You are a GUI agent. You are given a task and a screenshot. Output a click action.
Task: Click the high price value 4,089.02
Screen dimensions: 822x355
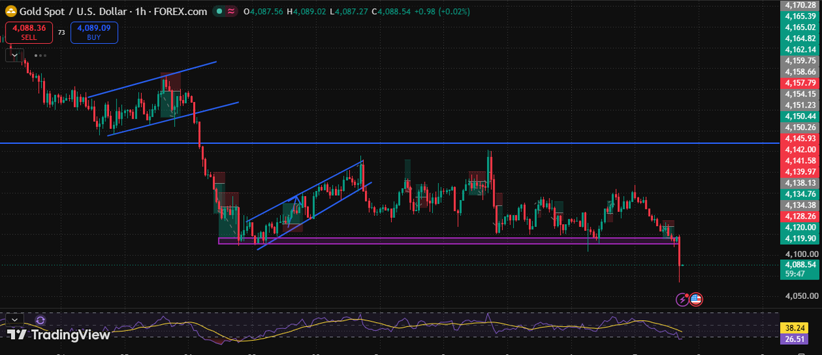click(x=310, y=12)
